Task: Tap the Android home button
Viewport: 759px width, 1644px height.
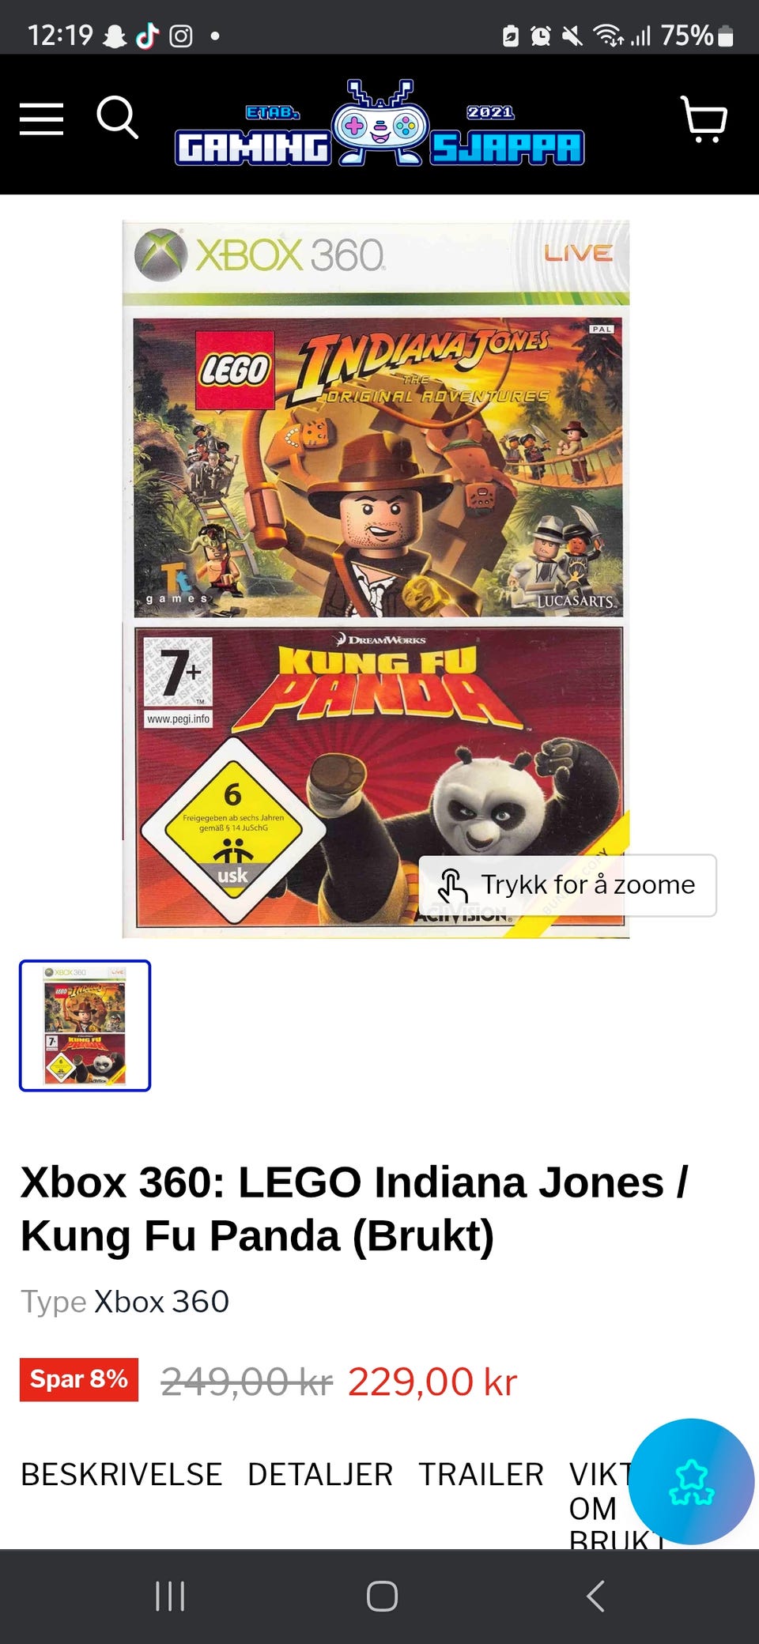Action: [x=382, y=1596]
